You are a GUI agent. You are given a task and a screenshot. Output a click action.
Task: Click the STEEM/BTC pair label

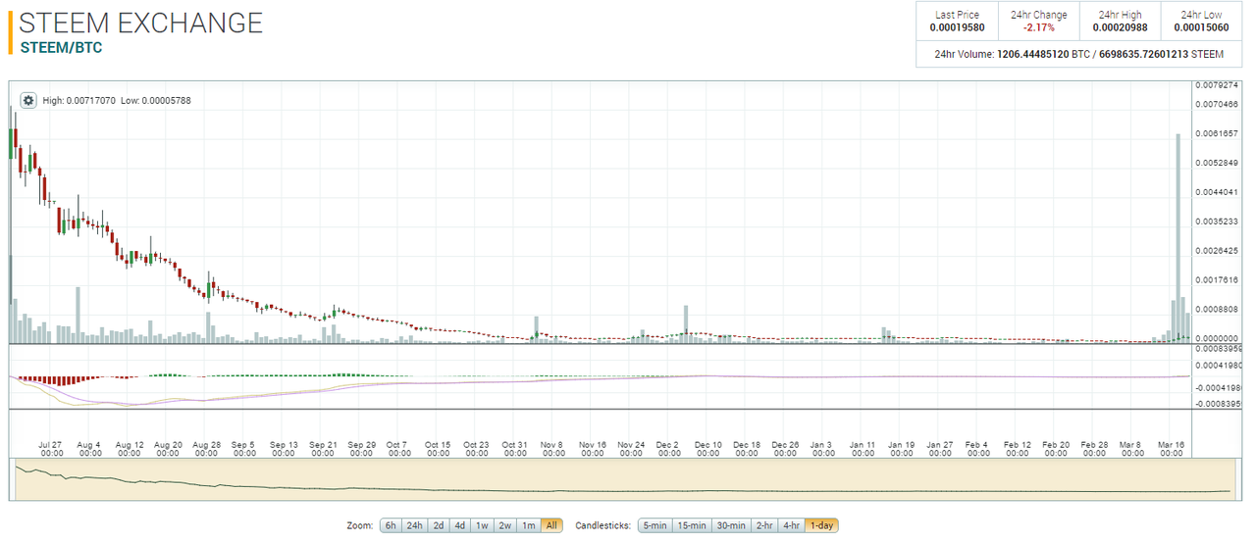61,47
